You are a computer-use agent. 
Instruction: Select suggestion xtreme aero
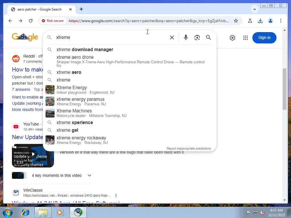click(130, 72)
